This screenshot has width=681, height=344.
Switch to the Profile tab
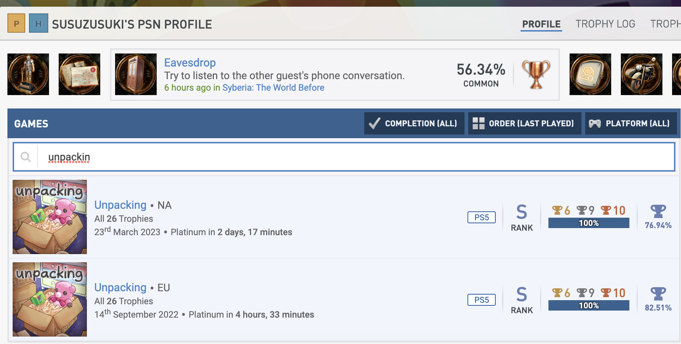(x=541, y=24)
